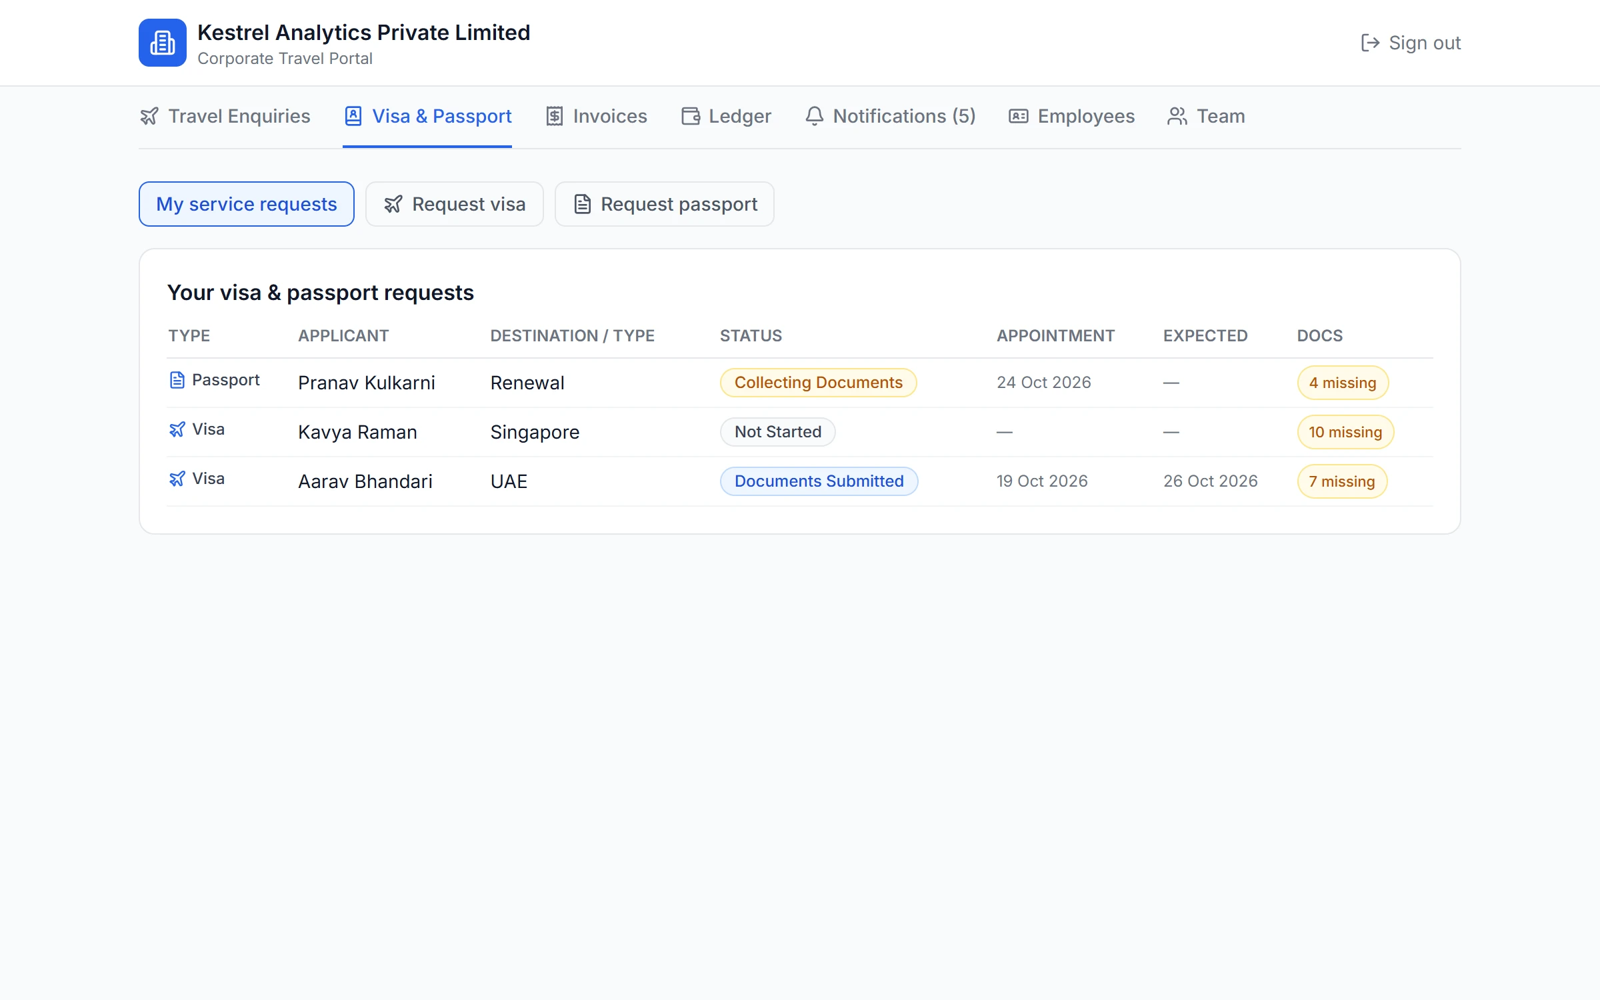Screen dimensions: 1600x1000
Task: Select applicant Kavya Raman
Action: point(357,432)
